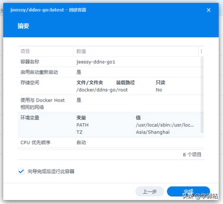Uncheck 向导完成后运行此容器
Screen dimensions: 223x204
click(21, 171)
